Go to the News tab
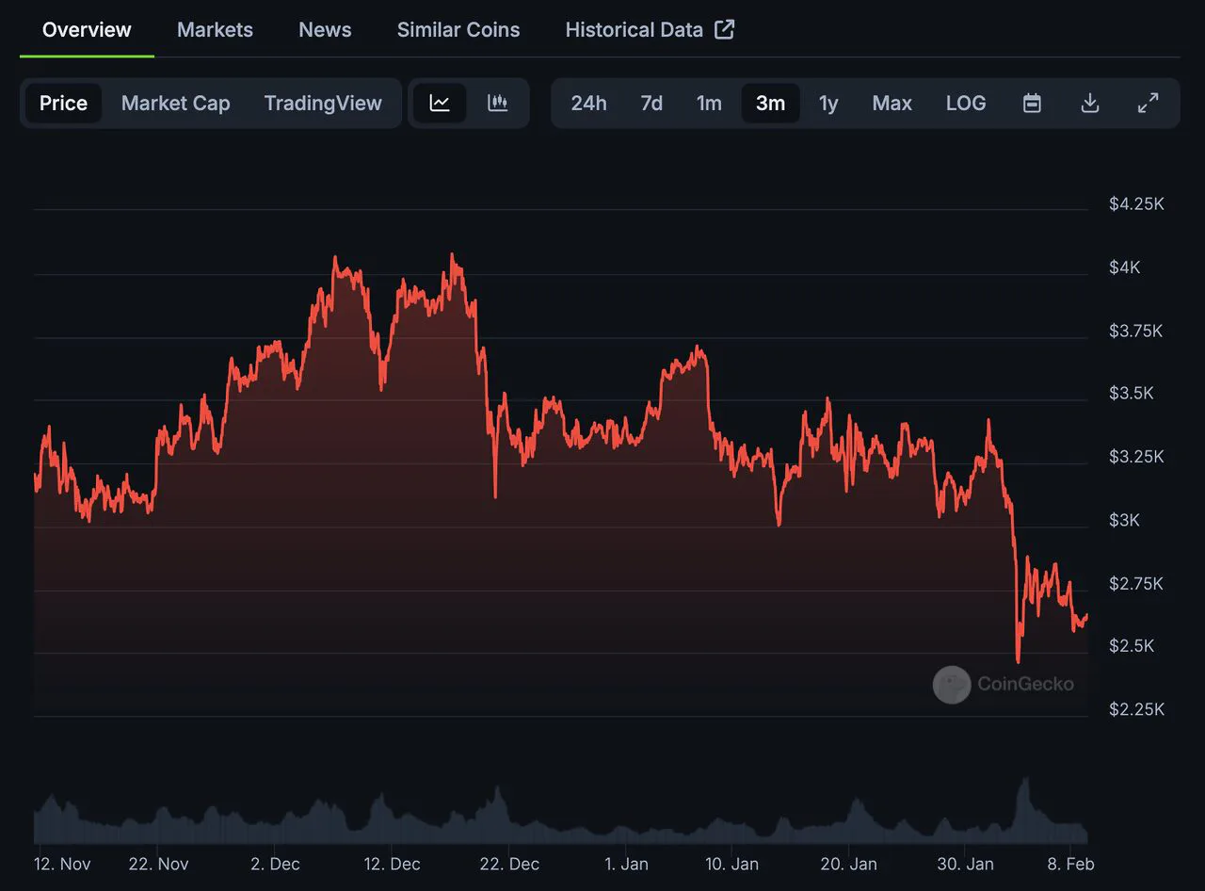 (x=325, y=29)
